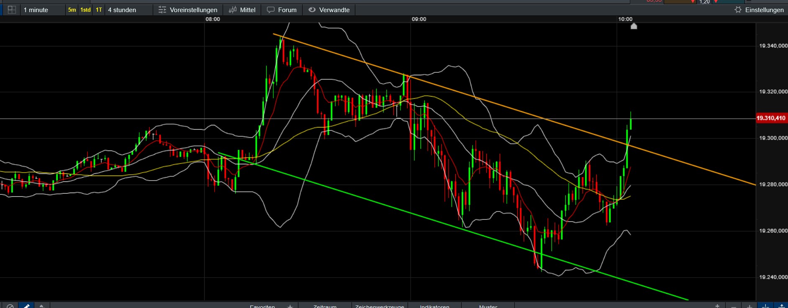788x308 pixels.
Task: Open the 1 minute interval dropdown
Action: click(x=42, y=10)
